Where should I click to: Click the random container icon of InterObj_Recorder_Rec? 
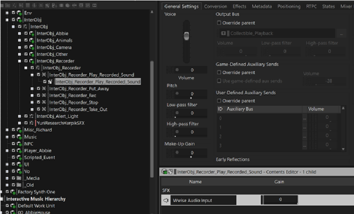[44, 95]
